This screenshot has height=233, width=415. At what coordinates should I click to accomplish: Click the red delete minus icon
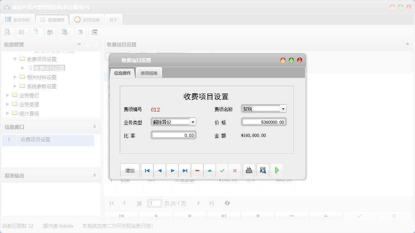[197, 170]
